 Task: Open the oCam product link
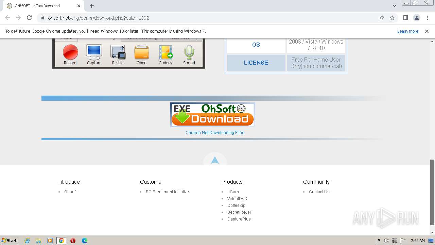(233, 192)
